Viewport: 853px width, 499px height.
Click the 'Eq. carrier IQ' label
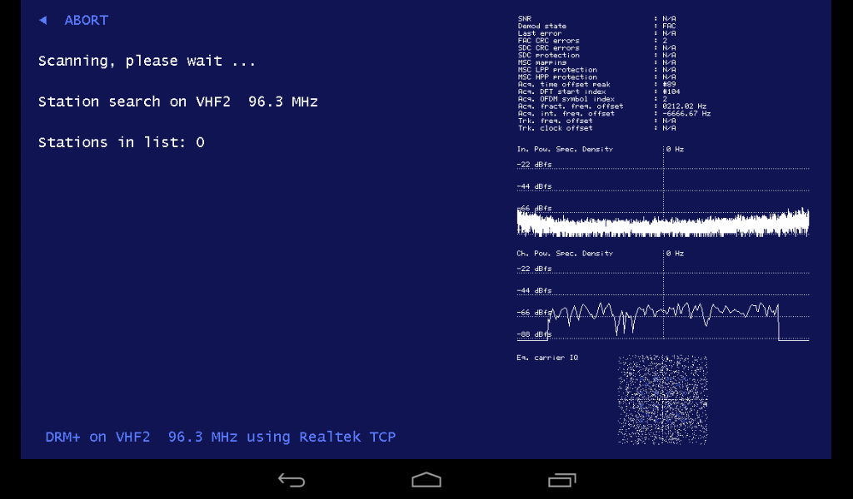pos(547,358)
